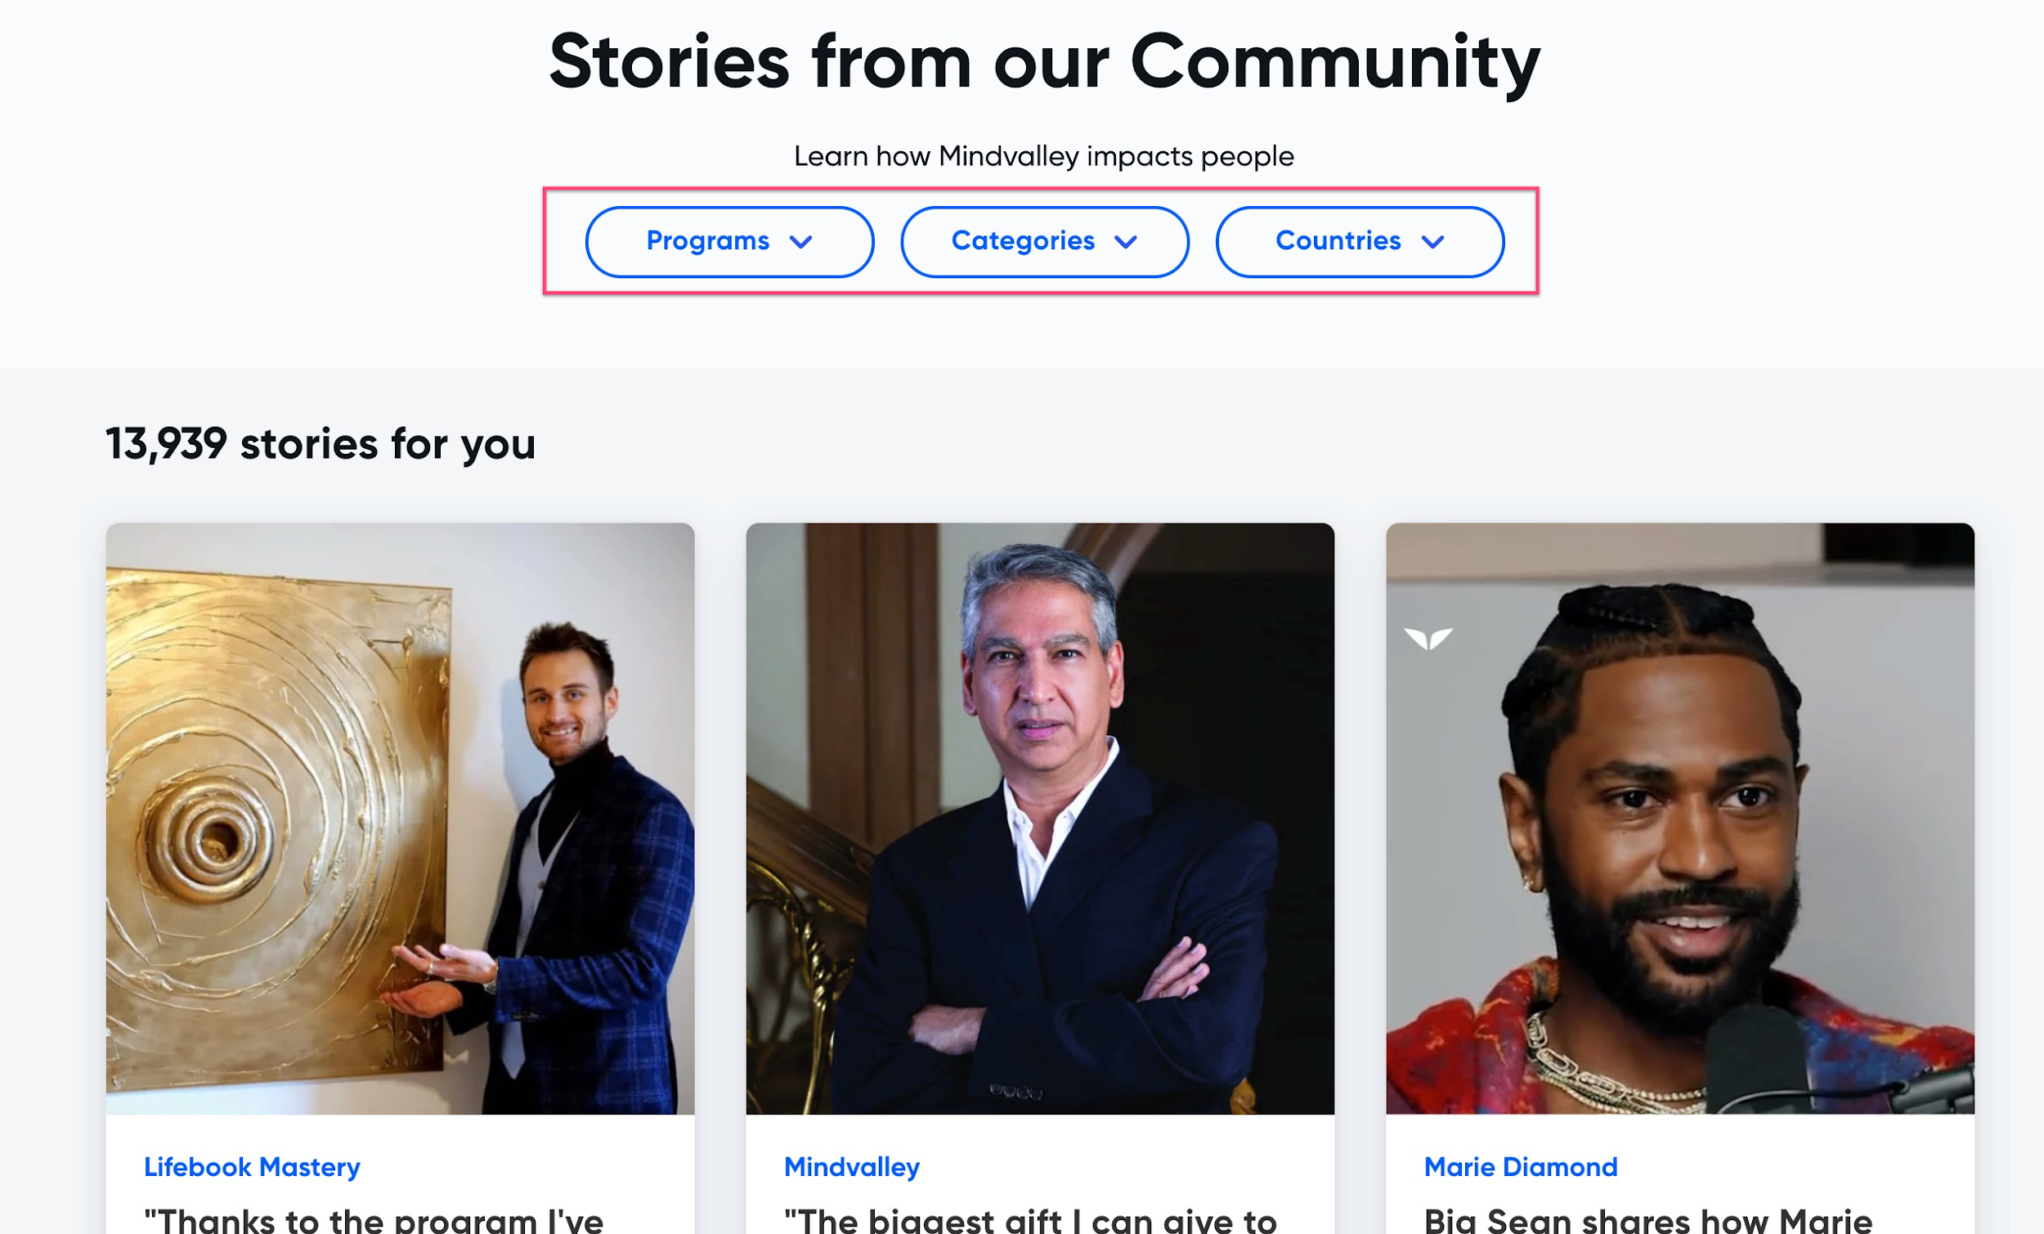The width and height of the screenshot is (2044, 1234).
Task: Open Big Sean story video thumbnail
Action: pyautogui.click(x=1680, y=819)
